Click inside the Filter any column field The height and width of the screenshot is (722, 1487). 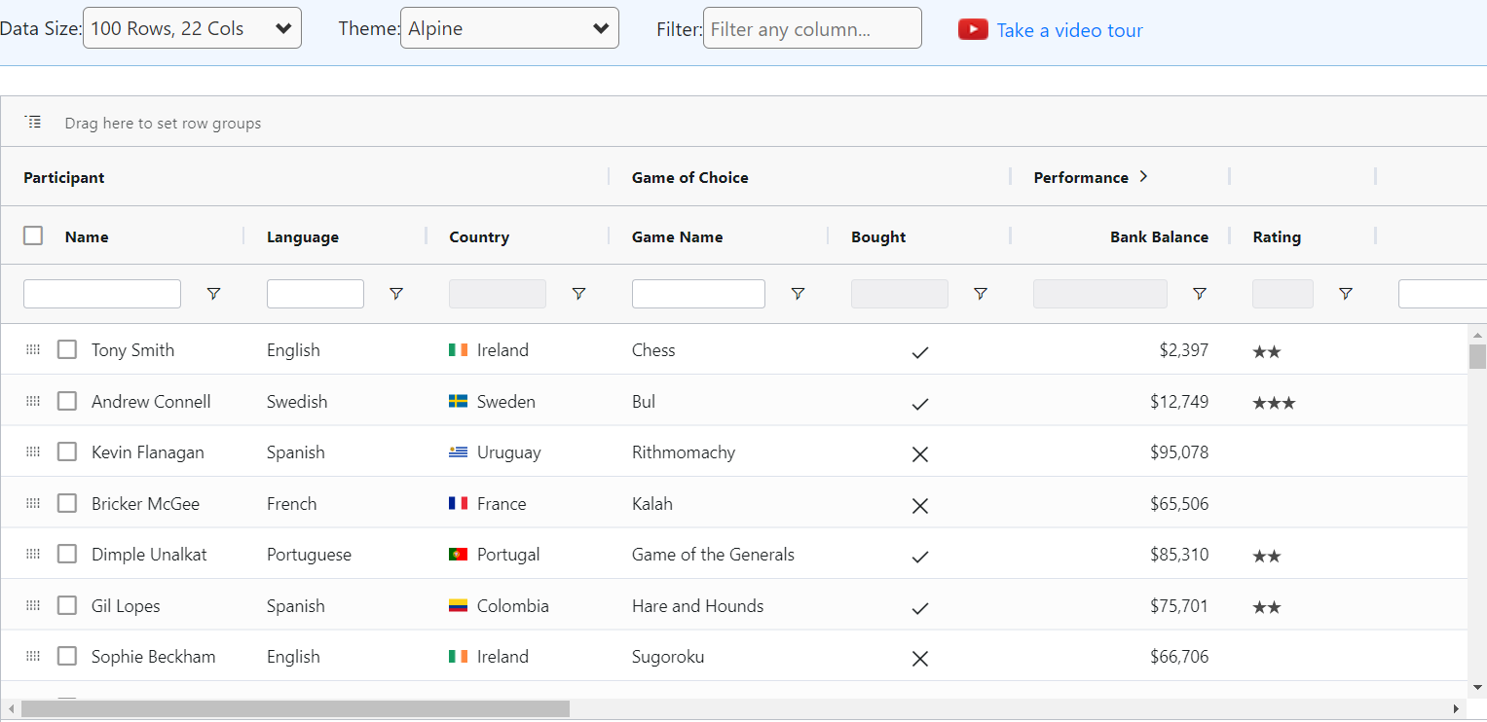812,27
